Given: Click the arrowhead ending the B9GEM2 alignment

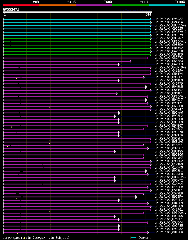Looking at the screenshot, I should [x=115, y=116].
